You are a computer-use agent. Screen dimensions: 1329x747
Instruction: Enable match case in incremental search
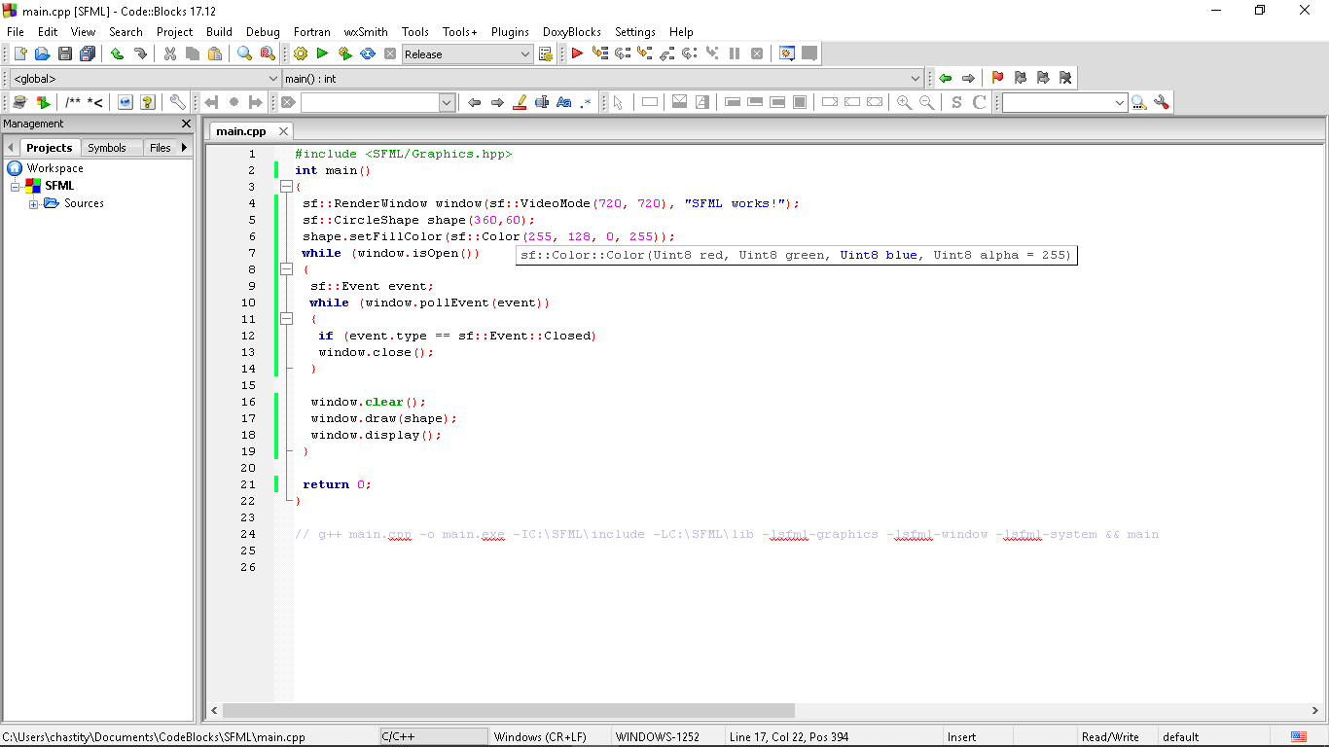coord(563,102)
